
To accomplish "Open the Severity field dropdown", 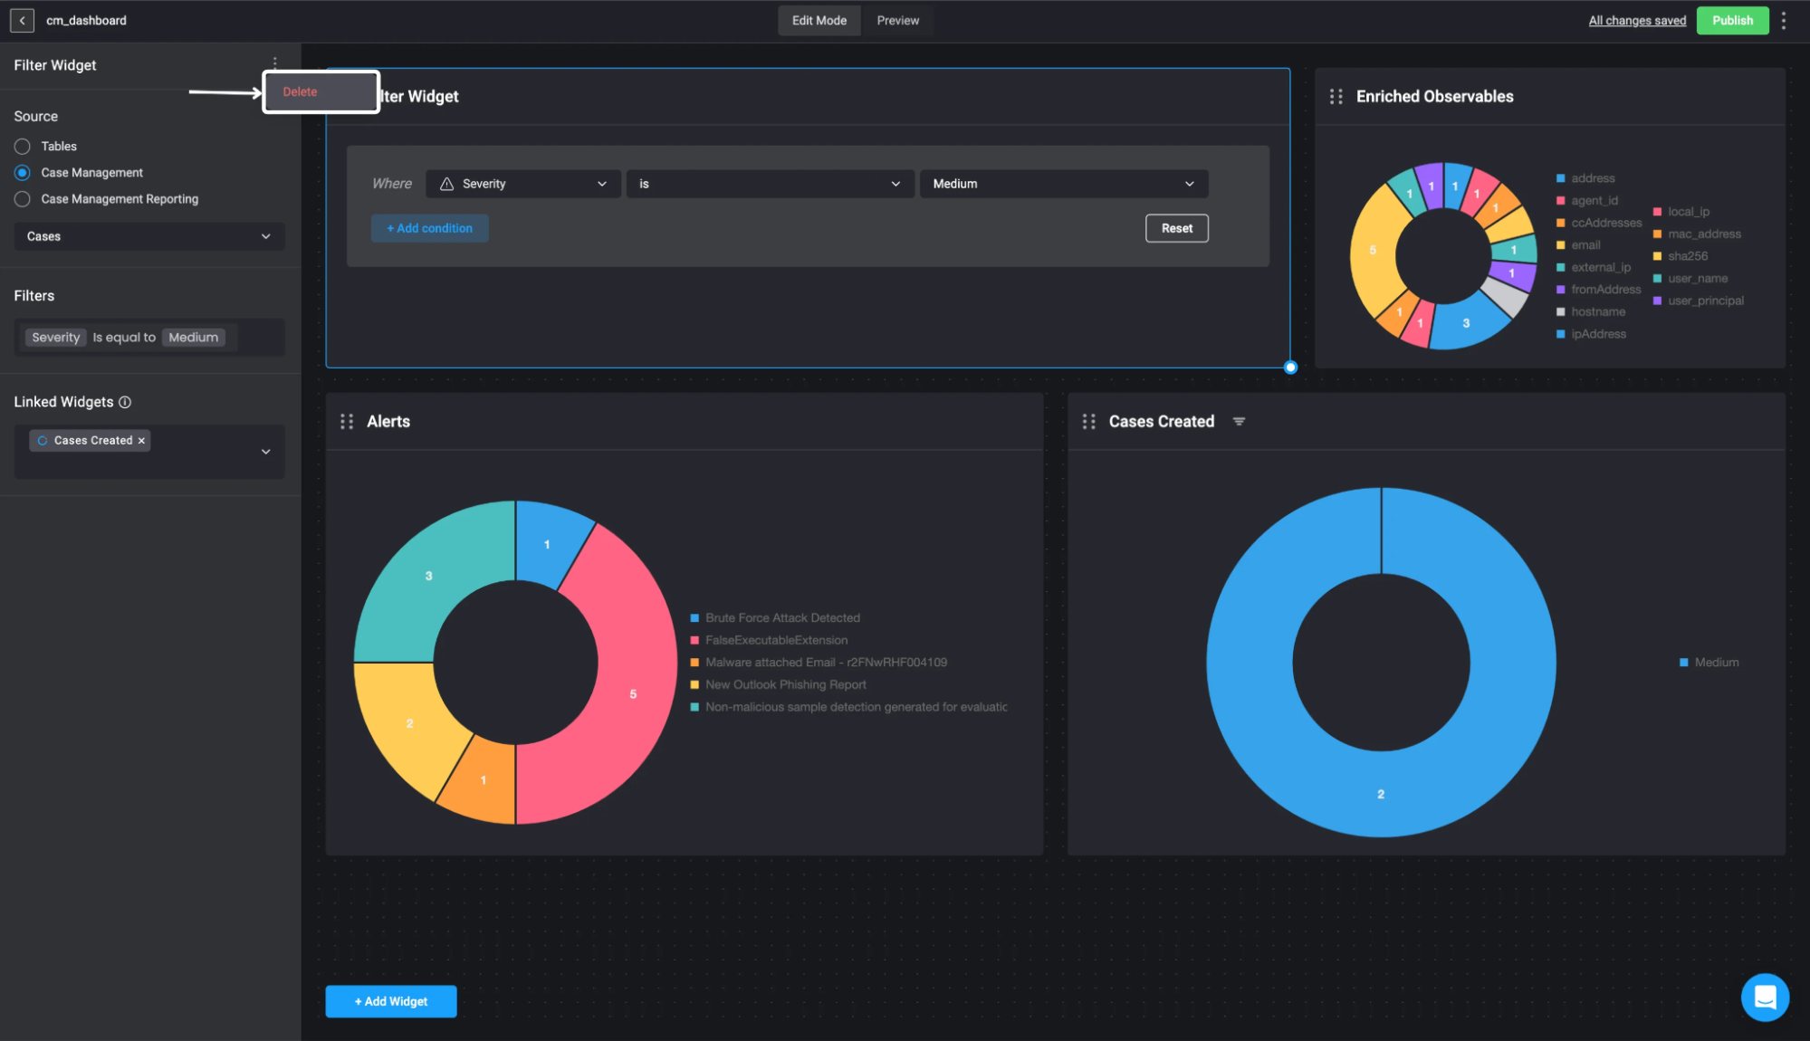I will click(523, 184).
